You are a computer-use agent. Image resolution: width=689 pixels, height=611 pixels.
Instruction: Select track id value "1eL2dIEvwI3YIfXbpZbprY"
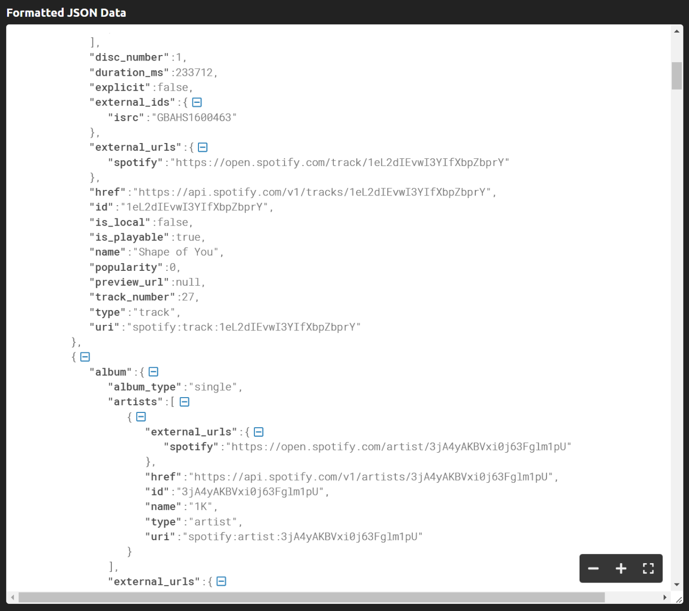(x=194, y=207)
